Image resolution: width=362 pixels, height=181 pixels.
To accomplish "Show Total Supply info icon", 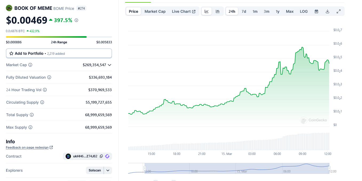I will 32,115.
